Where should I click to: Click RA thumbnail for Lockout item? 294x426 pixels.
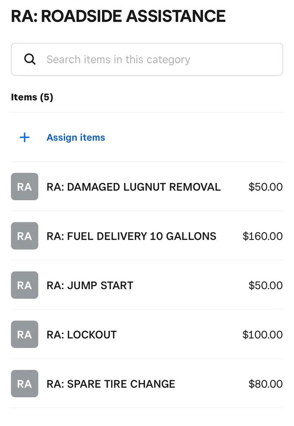[24, 334]
